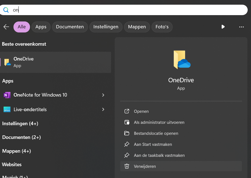Open the Mappen (4+) results section
251x178 pixels.
pyautogui.click(x=16, y=151)
